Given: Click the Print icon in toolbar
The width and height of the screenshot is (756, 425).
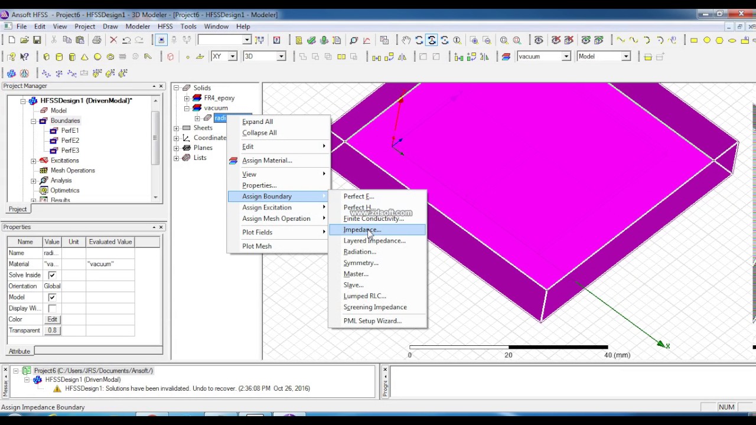Looking at the screenshot, I should pos(97,40).
